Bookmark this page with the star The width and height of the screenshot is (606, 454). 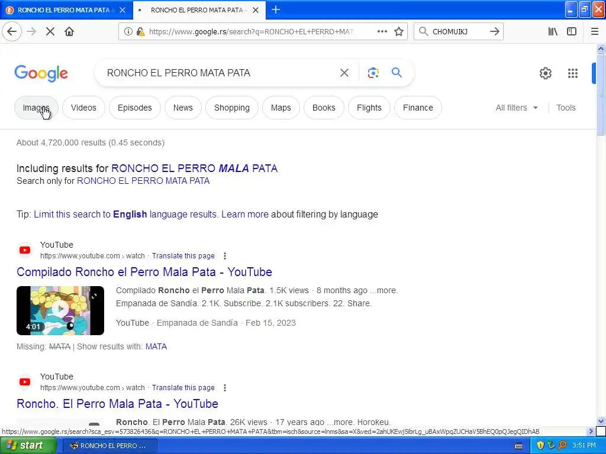tap(399, 32)
